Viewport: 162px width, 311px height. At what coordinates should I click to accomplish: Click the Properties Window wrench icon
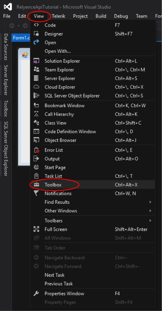pos(36,293)
